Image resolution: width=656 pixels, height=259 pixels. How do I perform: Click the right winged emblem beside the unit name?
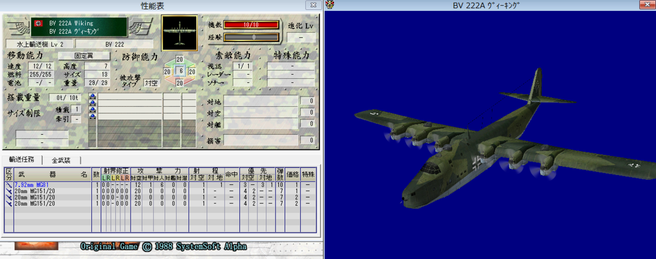click(141, 27)
